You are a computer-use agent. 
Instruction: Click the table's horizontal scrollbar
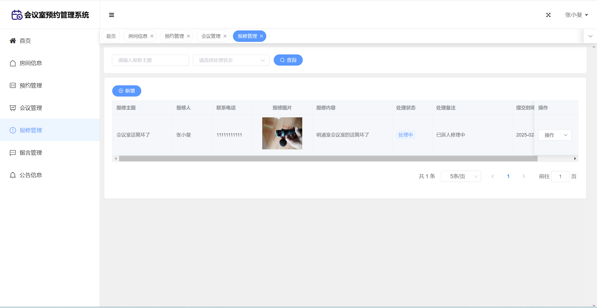tap(328, 159)
